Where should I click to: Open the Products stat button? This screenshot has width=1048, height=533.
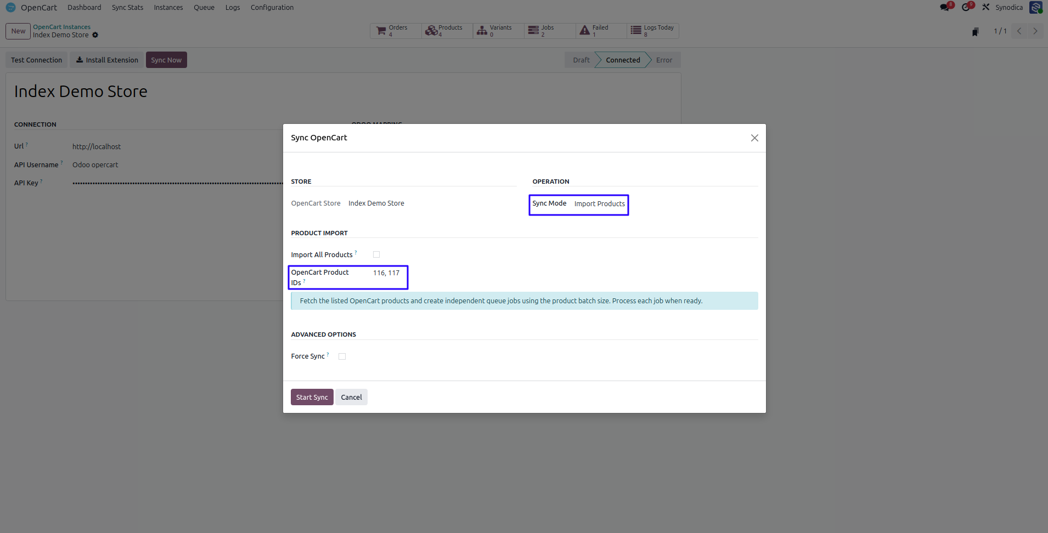[447, 31]
